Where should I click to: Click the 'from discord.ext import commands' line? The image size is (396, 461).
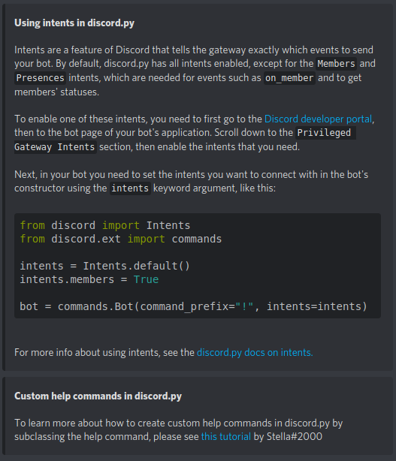(121, 239)
